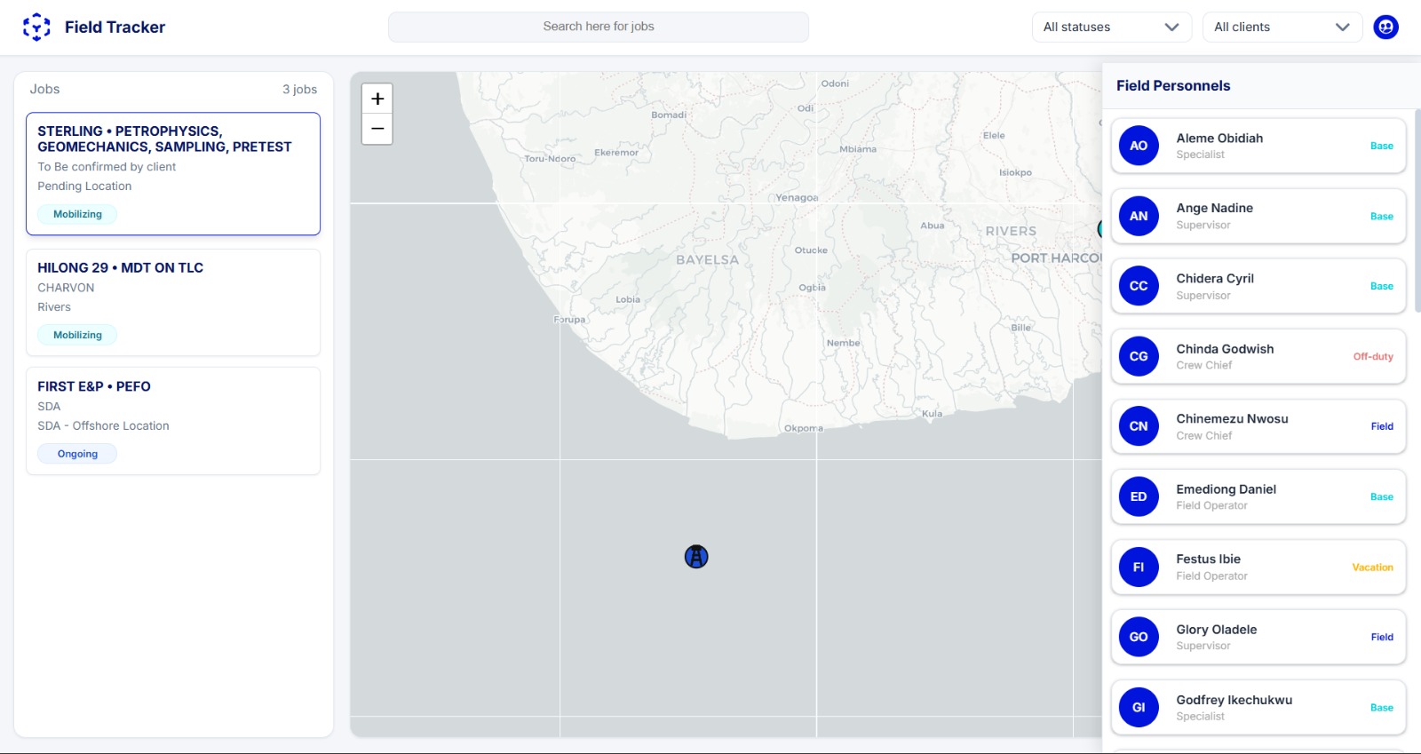
Task: Open the All clients dropdown
Action: (1282, 27)
